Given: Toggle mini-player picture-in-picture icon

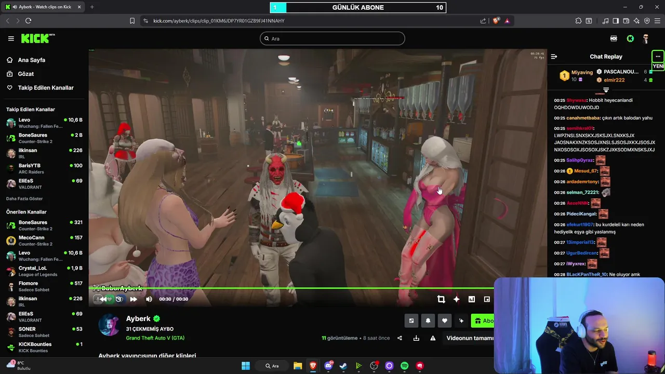Looking at the screenshot, I should 487,299.
